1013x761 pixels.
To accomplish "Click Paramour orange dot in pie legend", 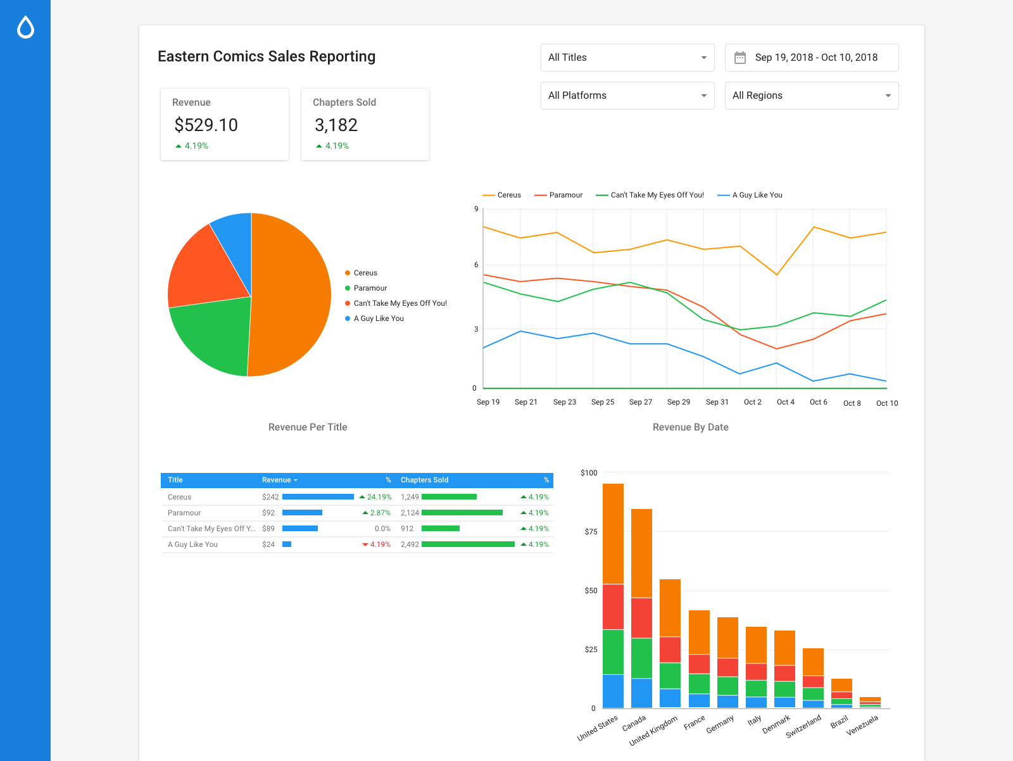I will click(x=348, y=288).
